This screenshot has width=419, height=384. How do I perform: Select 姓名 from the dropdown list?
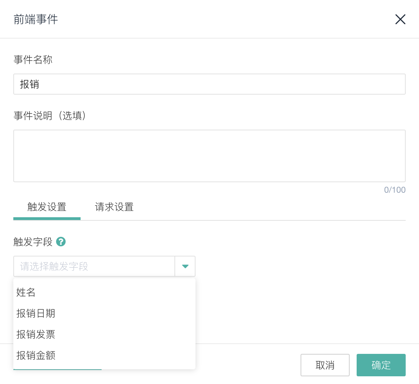tap(26, 292)
